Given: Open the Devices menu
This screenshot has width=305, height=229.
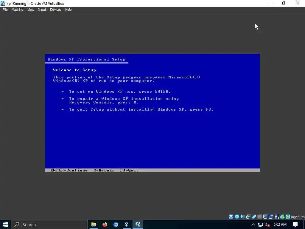Looking at the screenshot, I should [x=55, y=10].
